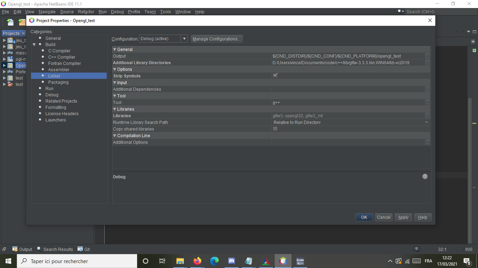Collapse the Input properties section
Viewport: 478px width, 268px height.
coord(114,83)
